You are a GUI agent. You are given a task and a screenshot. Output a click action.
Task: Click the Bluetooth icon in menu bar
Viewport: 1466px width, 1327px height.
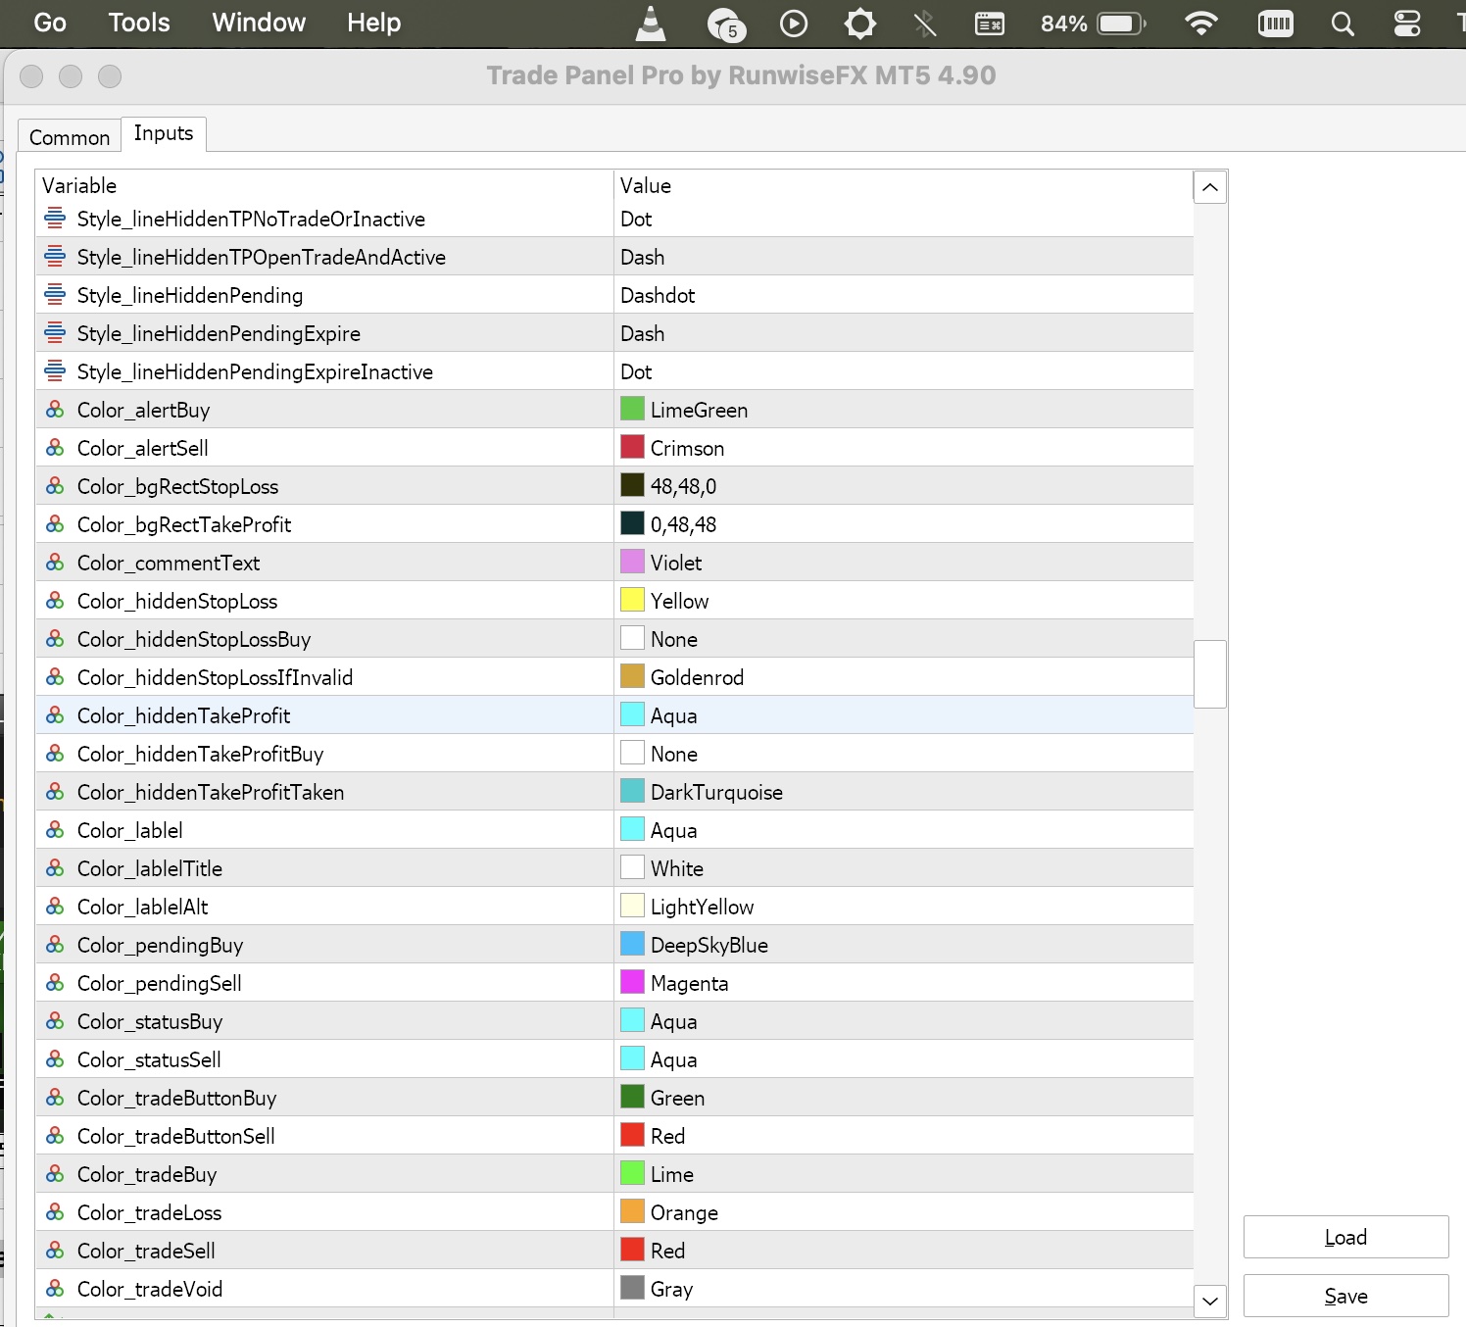(x=924, y=24)
